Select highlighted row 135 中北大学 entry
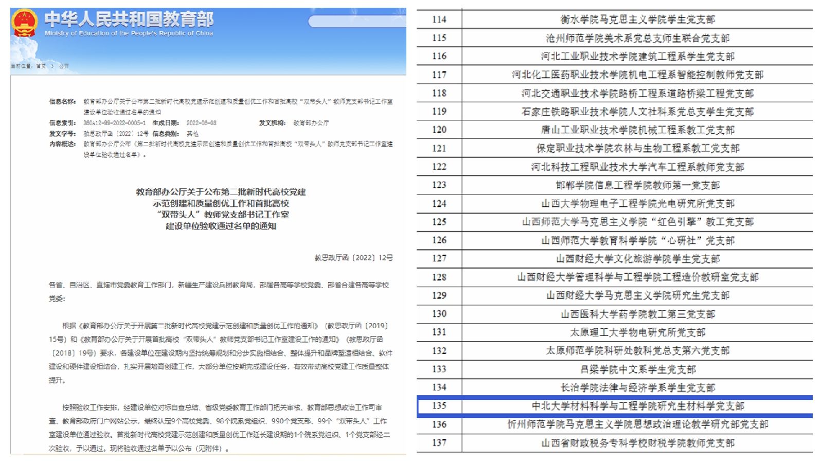Screen dimensions: 823x463 [637, 406]
